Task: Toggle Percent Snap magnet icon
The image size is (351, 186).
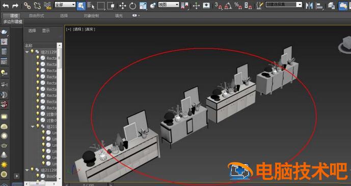Action: pos(238,6)
